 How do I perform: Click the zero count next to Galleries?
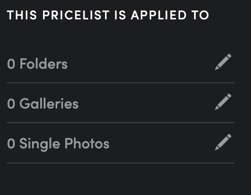pyautogui.click(x=11, y=104)
